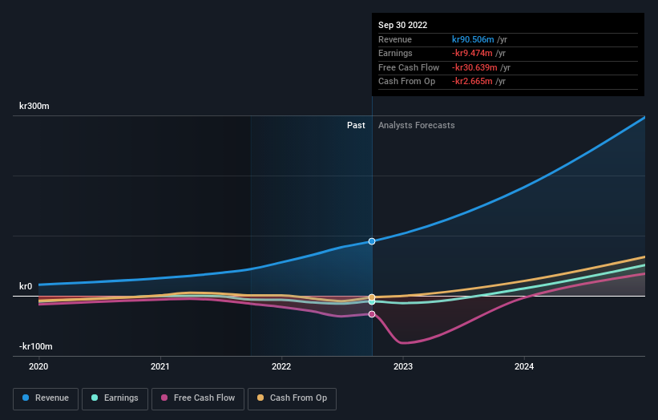Viewport: 658px width, 420px height.
Task: Click the Earnings tooltip row label
Action: coord(395,53)
